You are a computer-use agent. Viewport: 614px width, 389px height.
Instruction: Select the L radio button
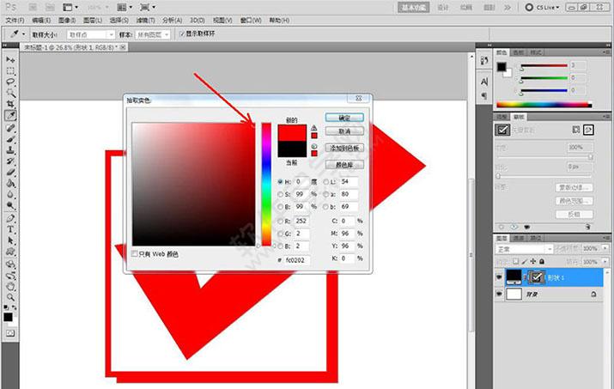325,182
